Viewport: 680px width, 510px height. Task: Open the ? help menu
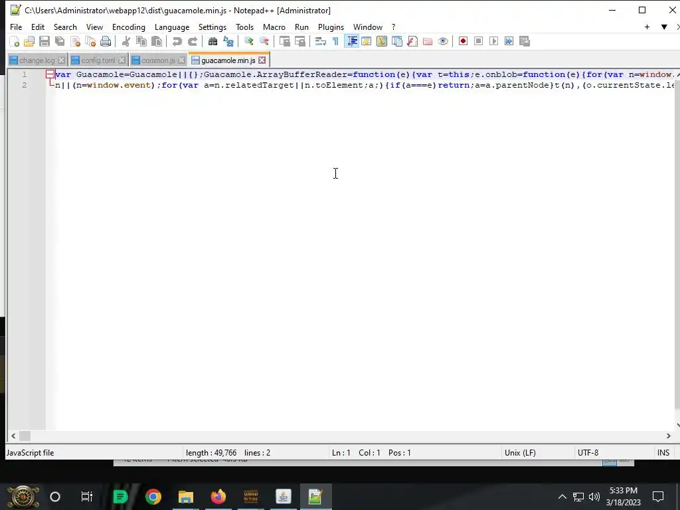[393, 27]
